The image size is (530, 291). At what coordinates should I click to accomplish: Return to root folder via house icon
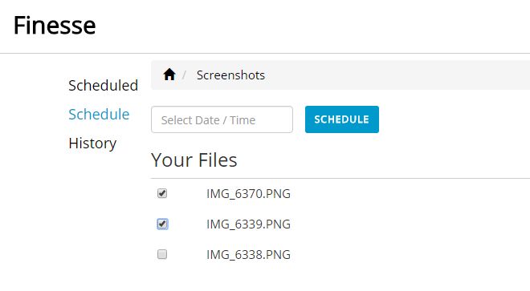(169, 75)
